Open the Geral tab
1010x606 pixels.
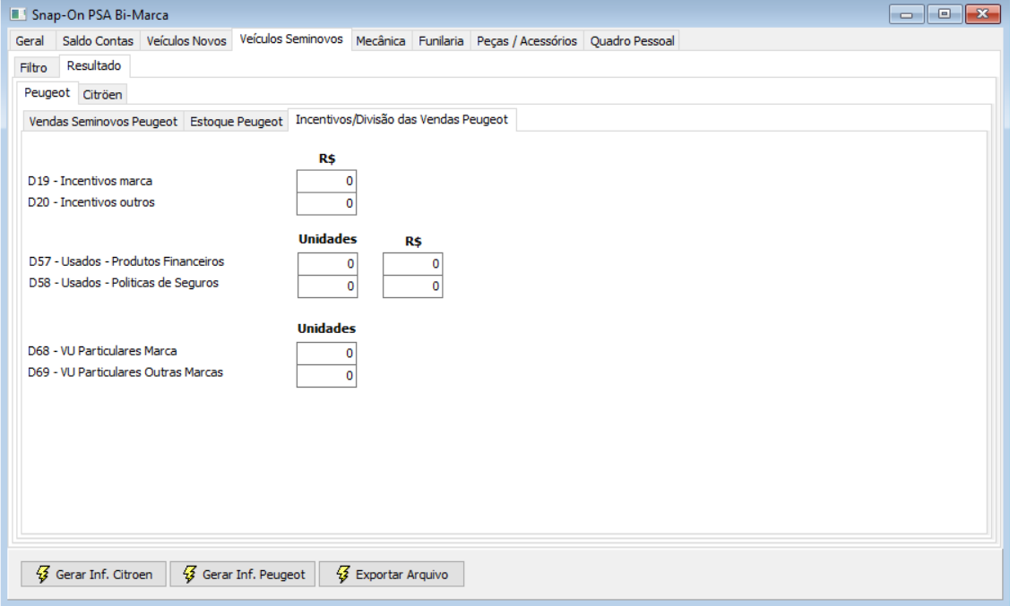tap(30, 40)
